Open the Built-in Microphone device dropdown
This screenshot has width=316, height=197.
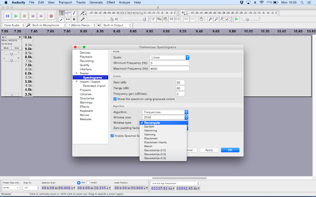49,25
